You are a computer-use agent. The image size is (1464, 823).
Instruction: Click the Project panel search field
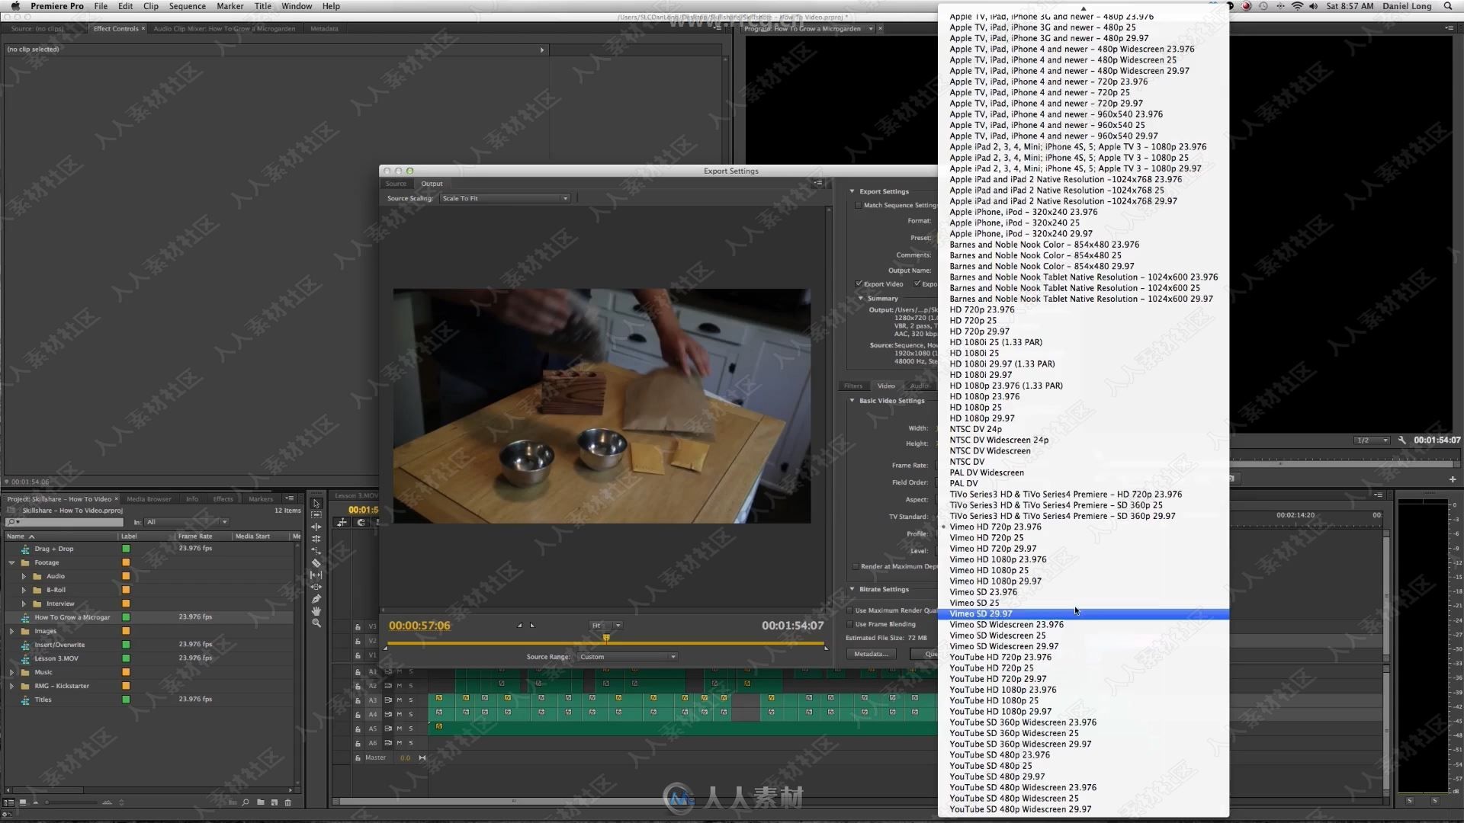pyautogui.click(x=64, y=522)
